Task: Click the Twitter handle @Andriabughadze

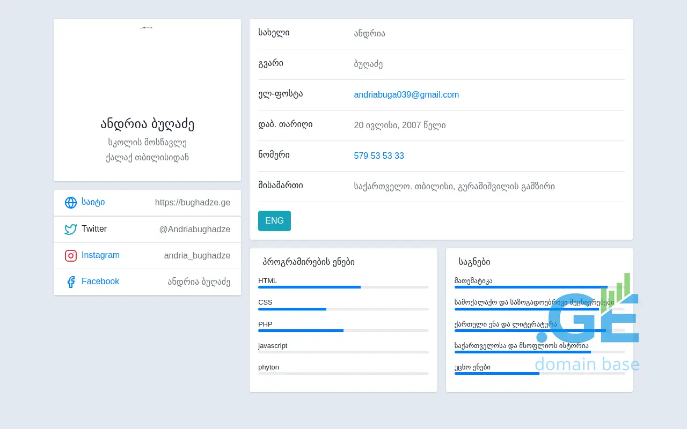Action: click(195, 229)
